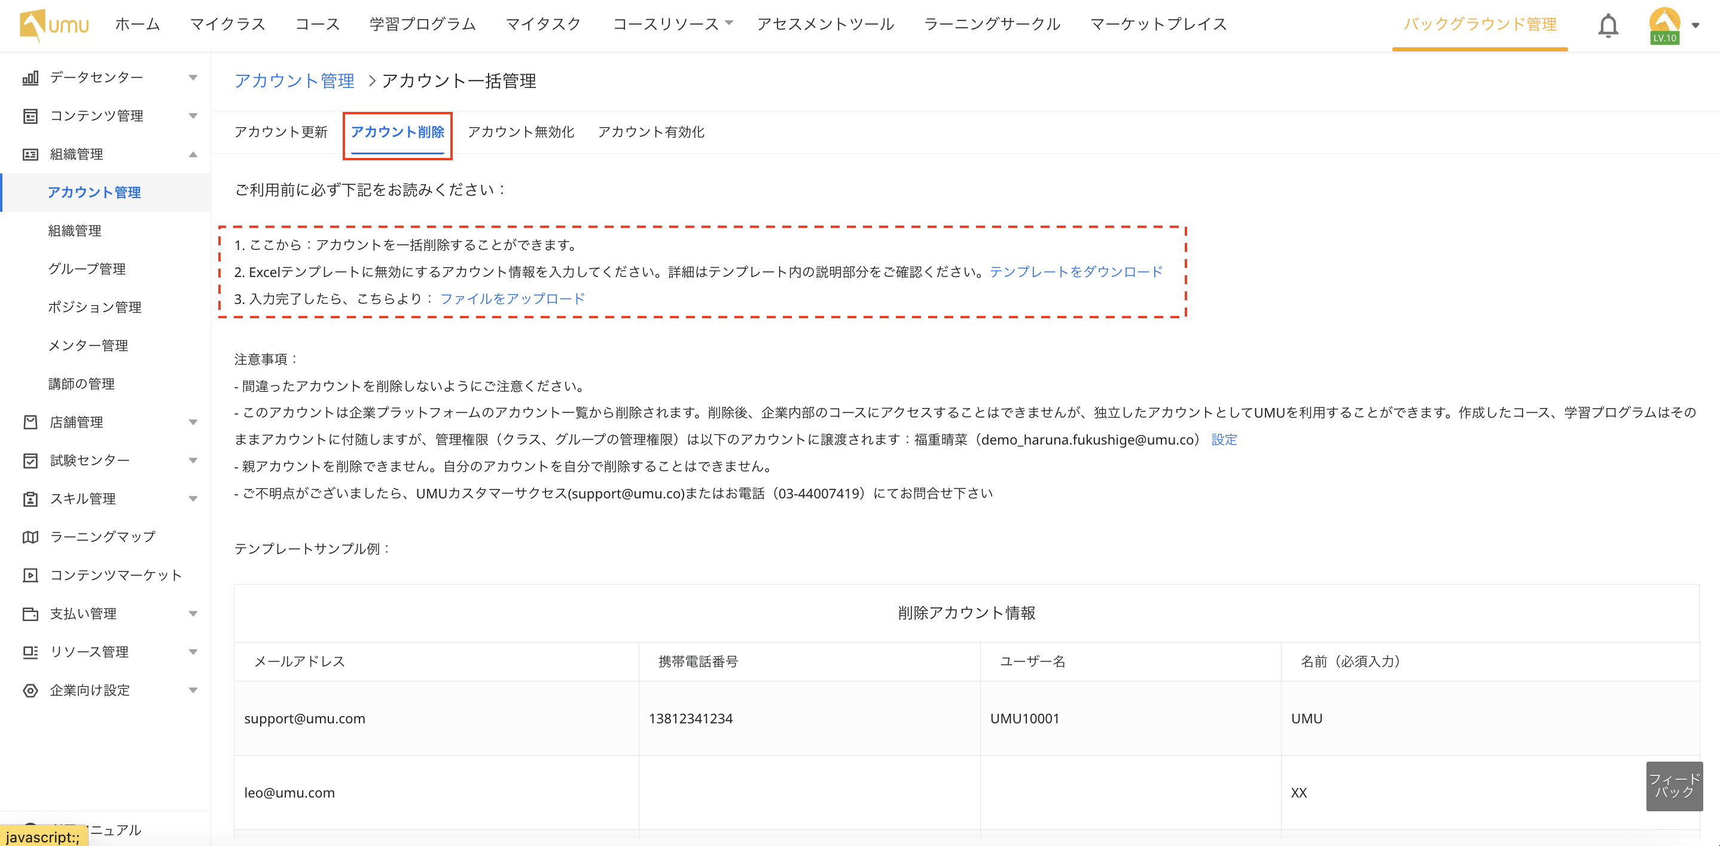Open profile dropdown arrow beside avatar
Viewport: 1720px width, 846px height.
1695,25
